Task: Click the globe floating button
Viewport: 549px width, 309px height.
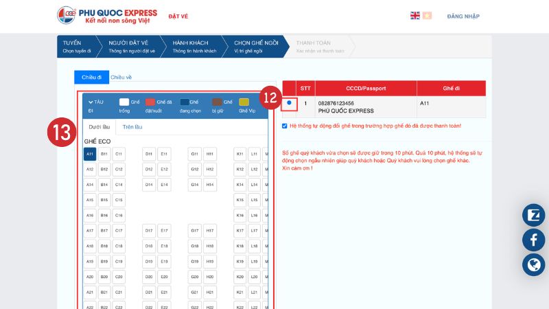Action: pyautogui.click(x=533, y=265)
